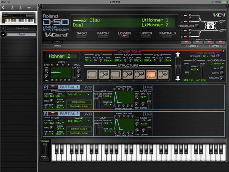Select fifth structure icon (S-P ring mod)

pyautogui.click(x=140, y=74)
